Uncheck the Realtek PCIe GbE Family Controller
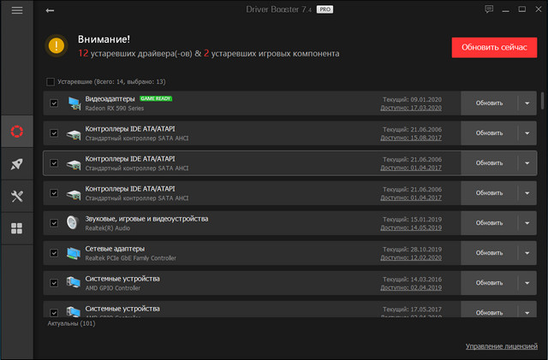The height and width of the screenshot is (360, 548). click(x=54, y=253)
